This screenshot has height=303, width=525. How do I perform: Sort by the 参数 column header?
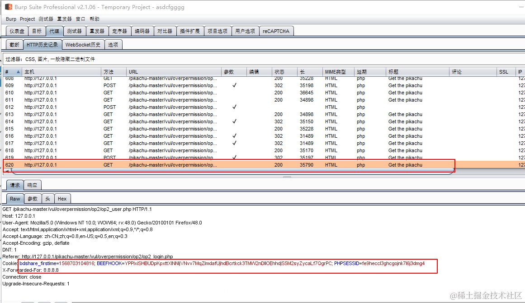(234, 72)
